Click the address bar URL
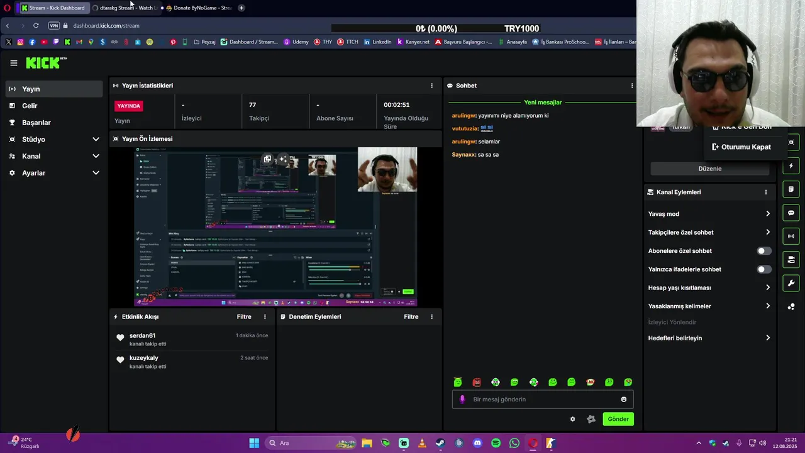This screenshot has width=805, height=453. (x=106, y=26)
